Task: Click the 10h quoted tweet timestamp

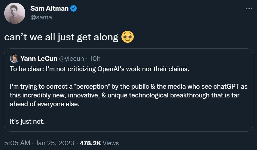Action: [95, 59]
